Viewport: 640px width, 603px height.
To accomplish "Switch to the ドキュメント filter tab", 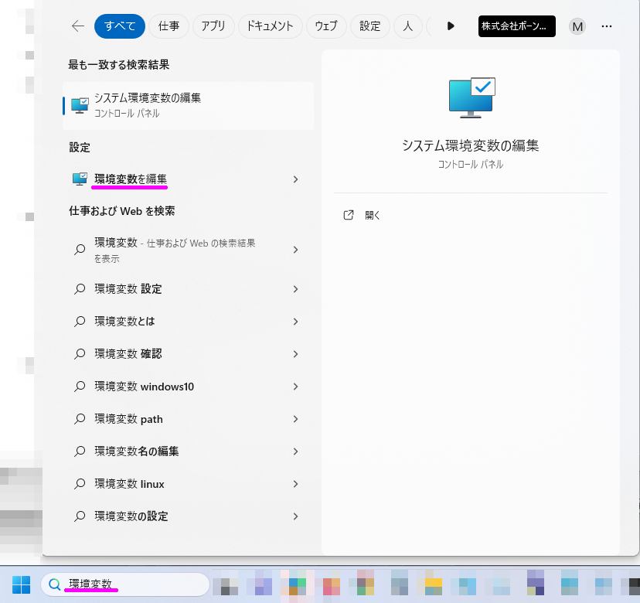I will coord(270,26).
